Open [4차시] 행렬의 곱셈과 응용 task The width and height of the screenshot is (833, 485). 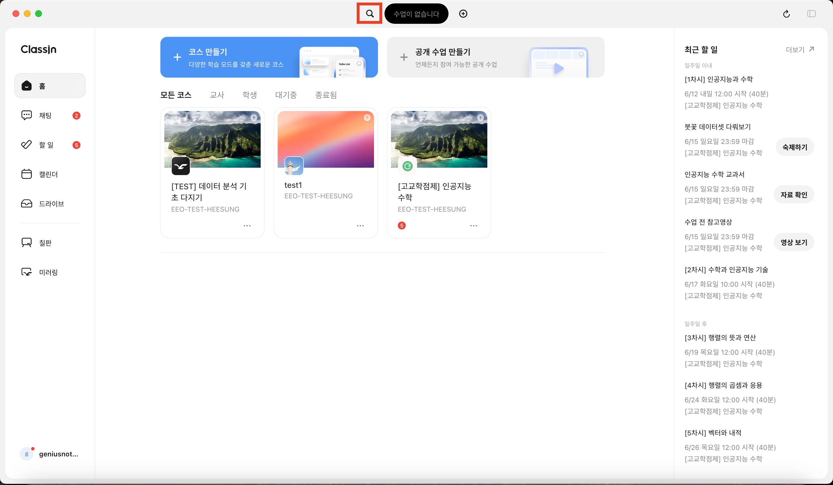pyautogui.click(x=723, y=385)
